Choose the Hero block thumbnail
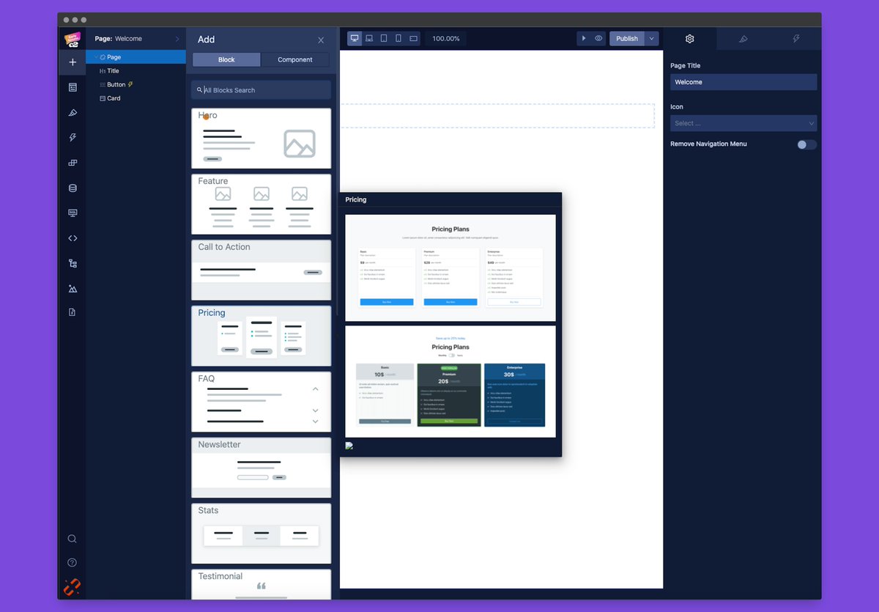The height and width of the screenshot is (612, 879). (x=262, y=139)
